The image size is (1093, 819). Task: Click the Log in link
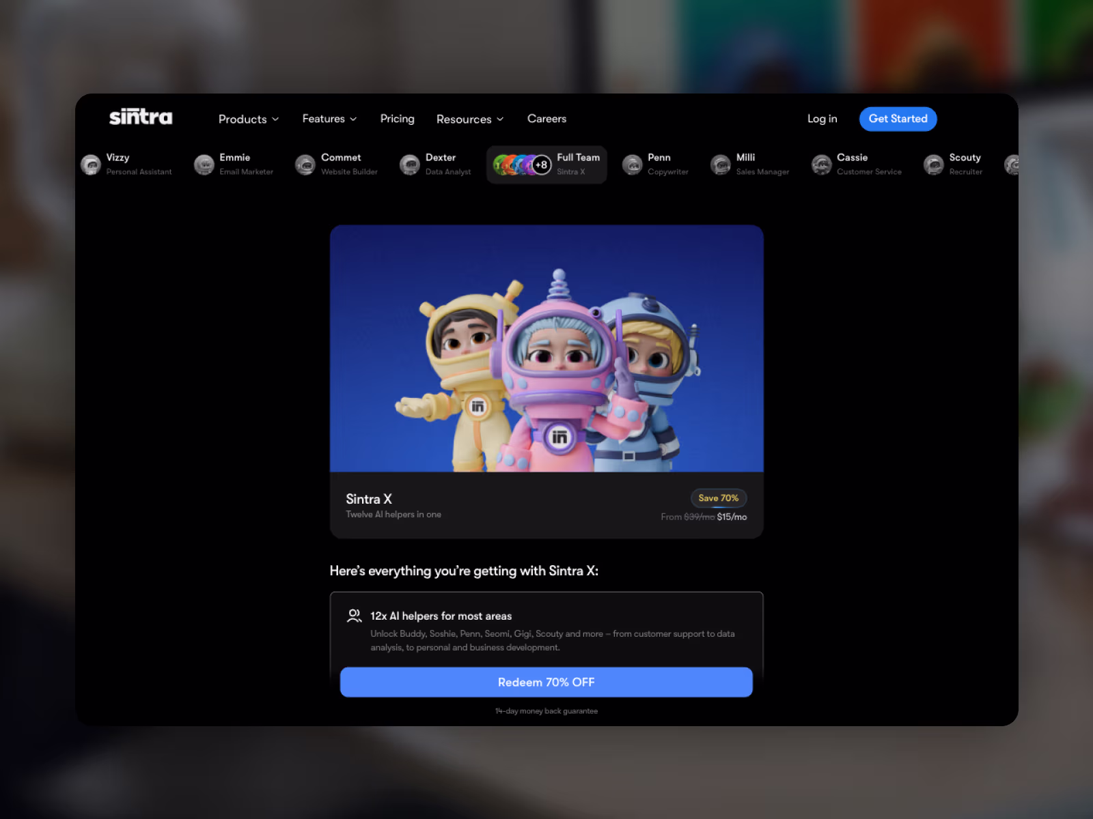(x=822, y=119)
